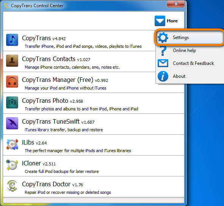Click 'Transfer iPhone, iPod and iPad songs' description
This screenshot has width=224, height=206.
(83, 46)
